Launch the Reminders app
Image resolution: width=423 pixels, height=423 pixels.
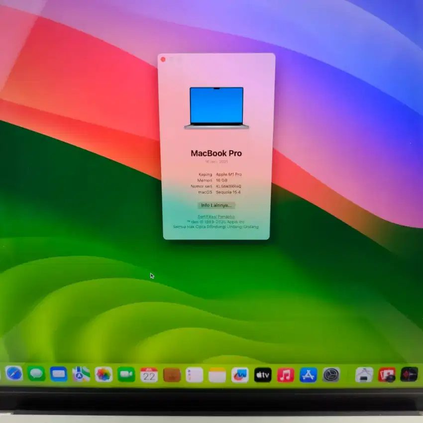195,375
